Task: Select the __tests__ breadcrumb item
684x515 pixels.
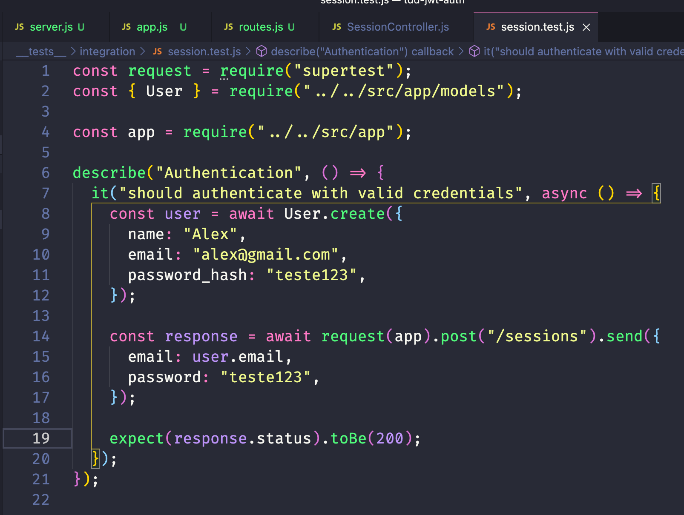Action: point(40,51)
